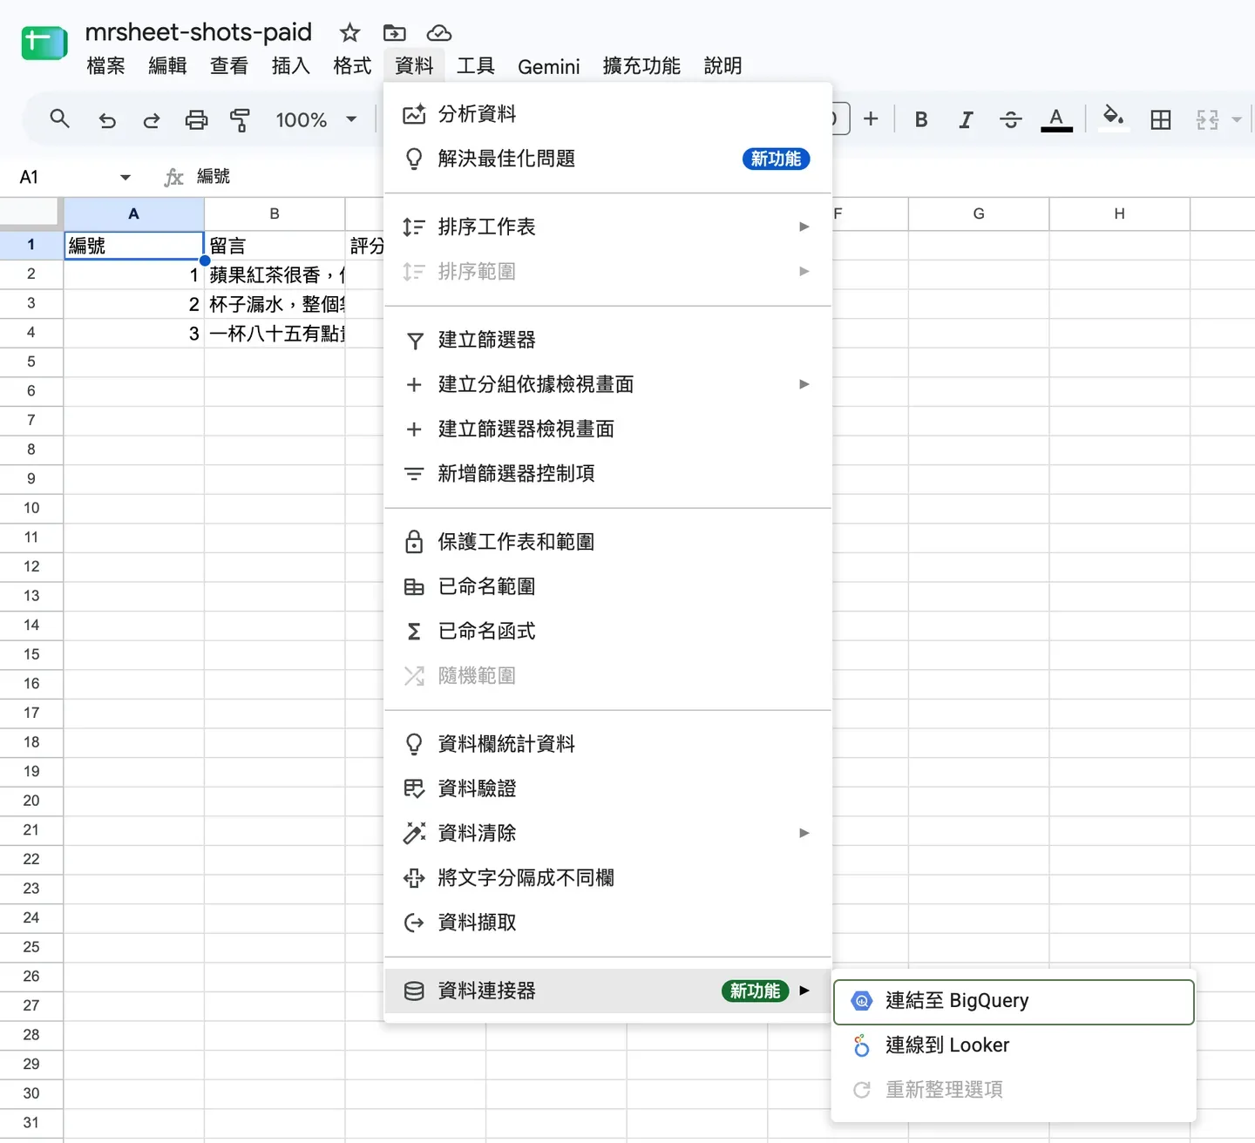Screen dimensions: 1255x1143
Task: Toggle strikethrough formatting
Action: coord(1011,119)
